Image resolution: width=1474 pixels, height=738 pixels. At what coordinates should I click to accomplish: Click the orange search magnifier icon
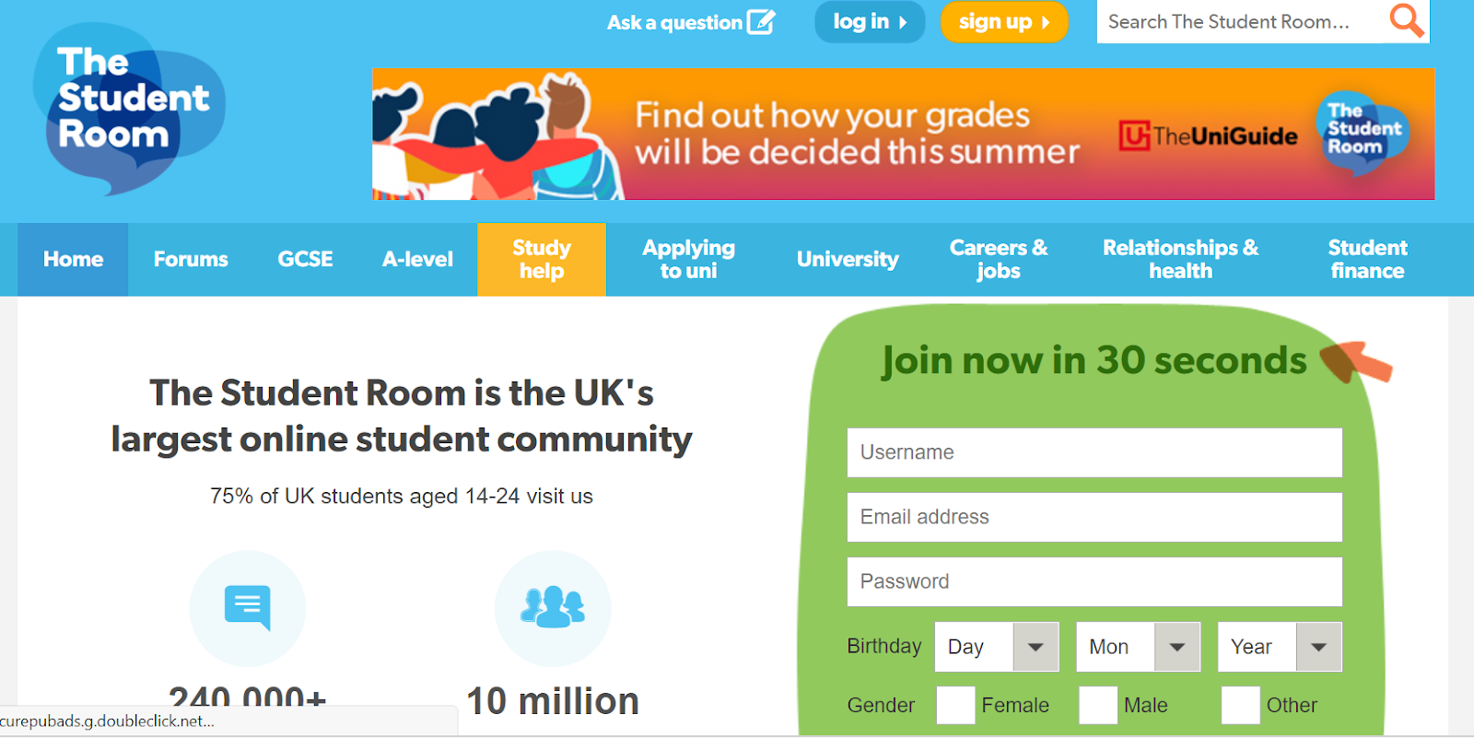pyautogui.click(x=1406, y=20)
